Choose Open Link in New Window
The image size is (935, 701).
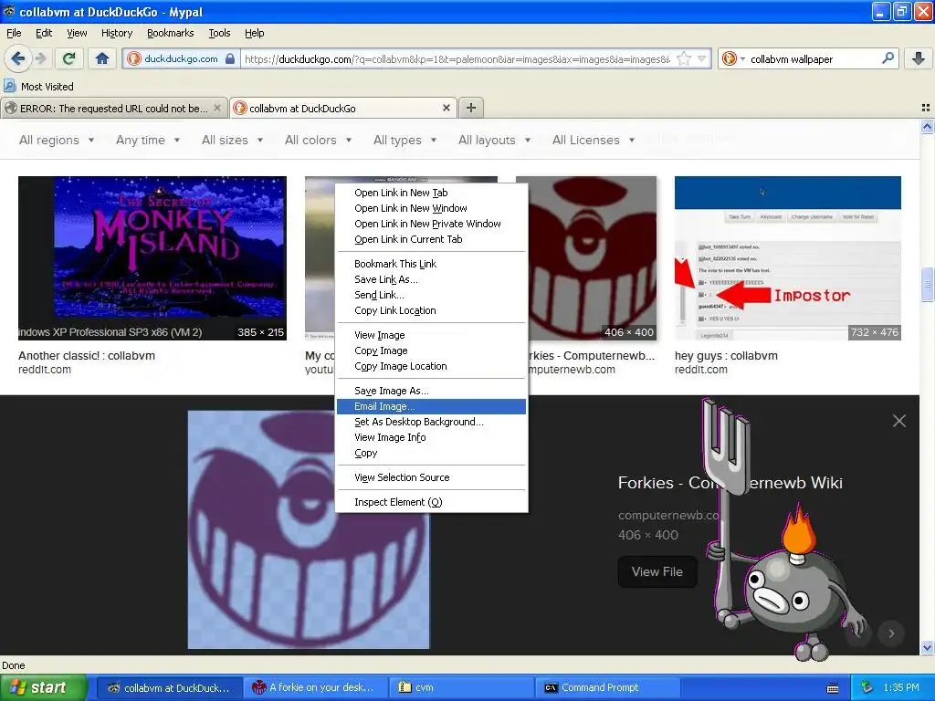pyautogui.click(x=431, y=208)
